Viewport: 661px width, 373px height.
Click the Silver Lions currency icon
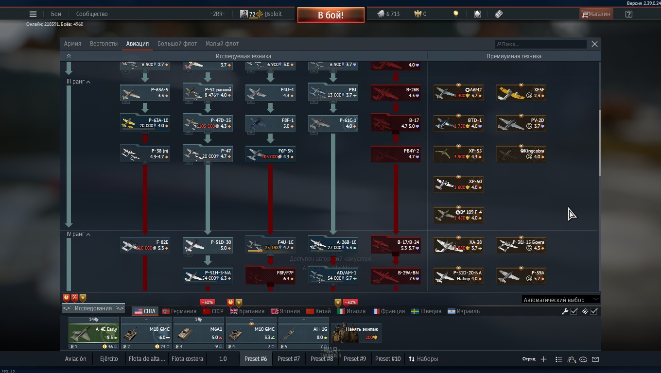click(x=381, y=14)
